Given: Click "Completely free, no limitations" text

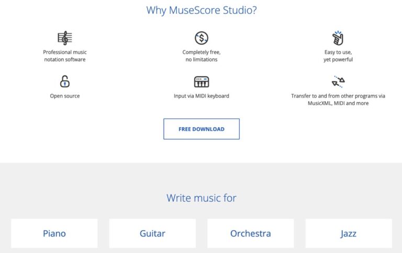Looking at the screenshot, I should point(202,56).
